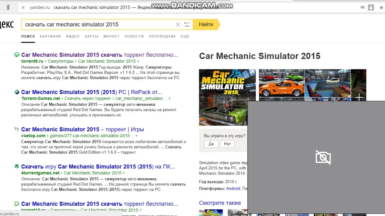
Task: Expand dropdown arrow after 4torrentgames.net breadcrumb
Action: pos(124,173)
